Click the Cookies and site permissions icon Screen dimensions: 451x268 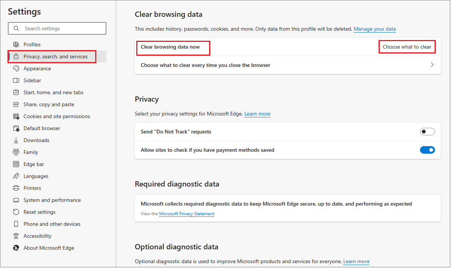click(16, 116)
